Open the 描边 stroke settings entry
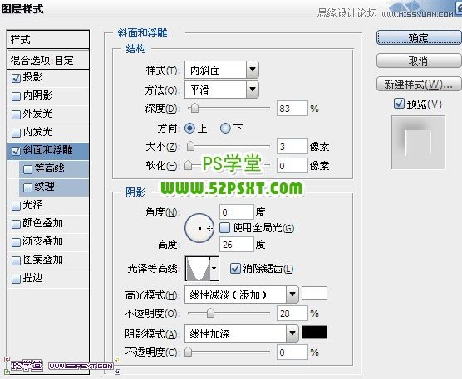The width and height of the screenshot is (462, 379). (x=33, y=278)
